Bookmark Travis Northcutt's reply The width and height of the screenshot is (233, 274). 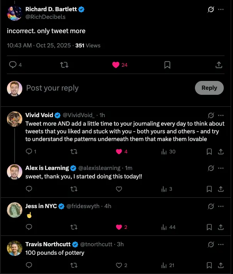point(209,265)
